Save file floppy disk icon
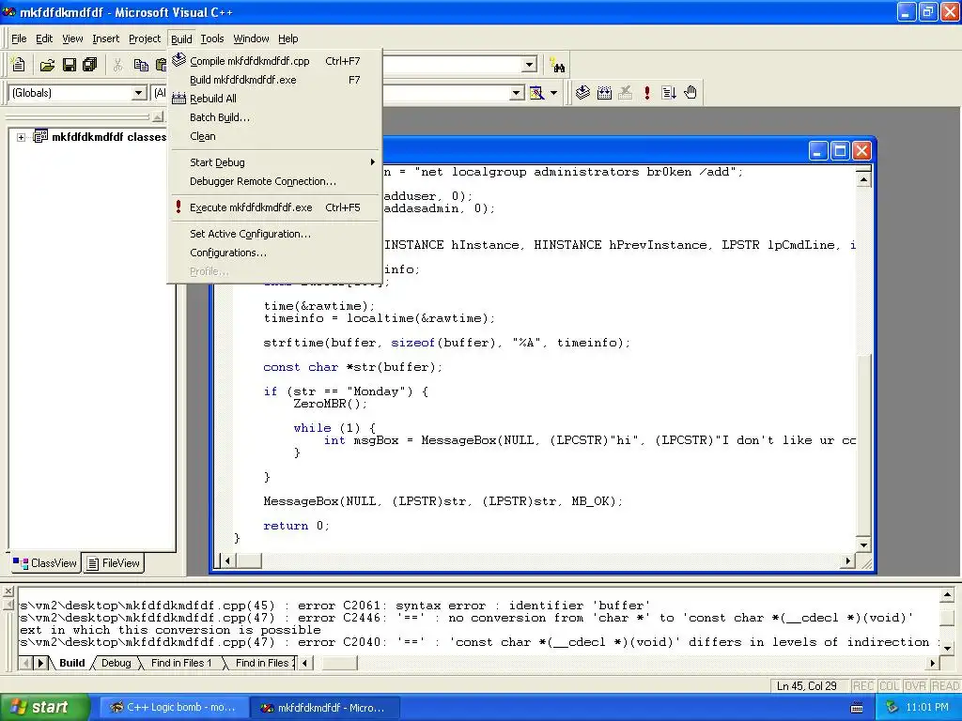This screenshot has width=962, height=721. [70, 65]
